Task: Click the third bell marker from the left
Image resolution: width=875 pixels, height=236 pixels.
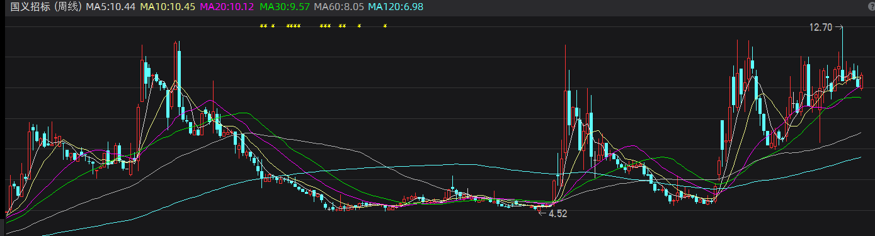Action: [x=273, y=26]
